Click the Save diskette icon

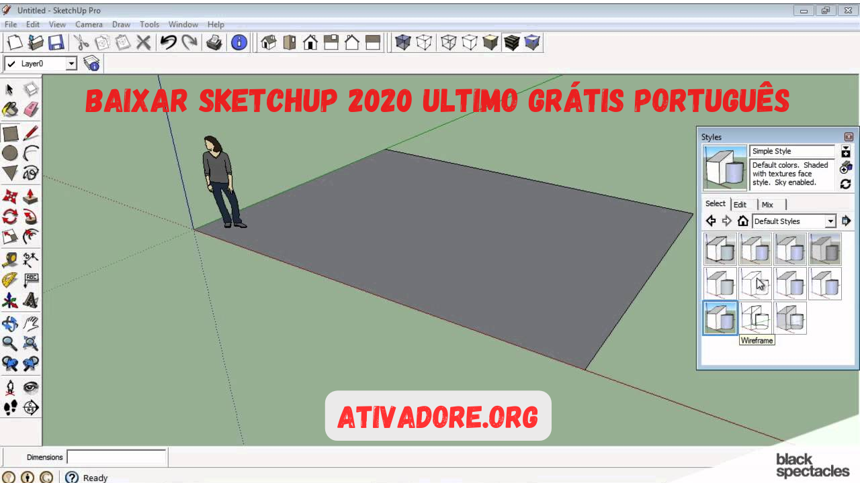[56, 43]
